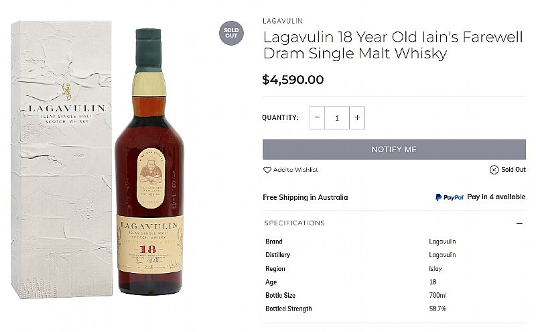Decrease quantity with the minus button
Screen dimensions: 536x332
pos(317,117)
